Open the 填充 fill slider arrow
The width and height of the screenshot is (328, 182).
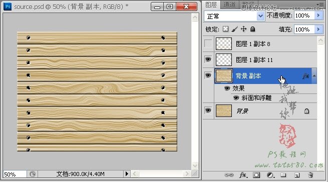pyautogui.click(x=318, y=29)
